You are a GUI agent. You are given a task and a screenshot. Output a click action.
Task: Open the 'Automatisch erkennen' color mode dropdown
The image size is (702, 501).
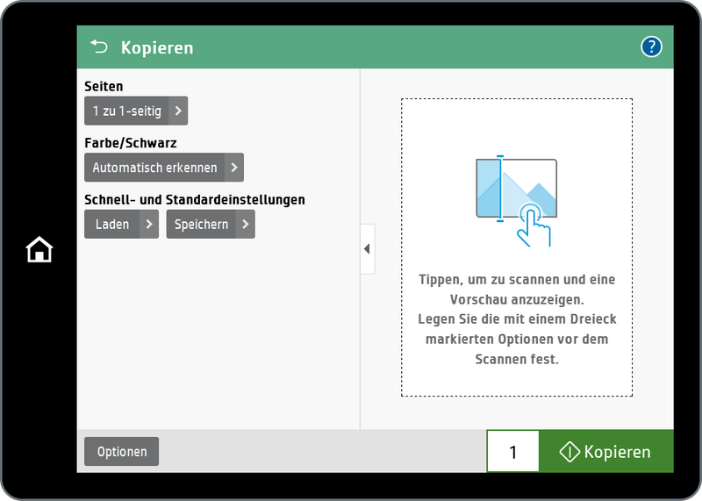[x=164, y=168]
